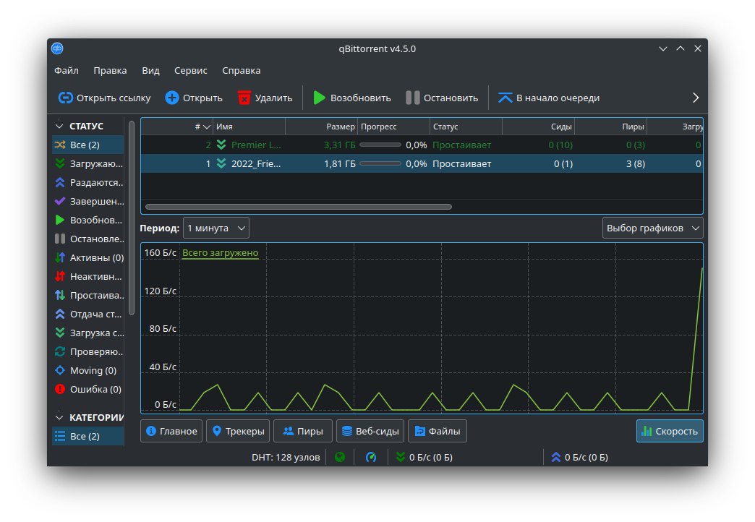Collapse the СТАТУС sidebar section
Viewport: 755px width, 522px height.
(59, 126)
